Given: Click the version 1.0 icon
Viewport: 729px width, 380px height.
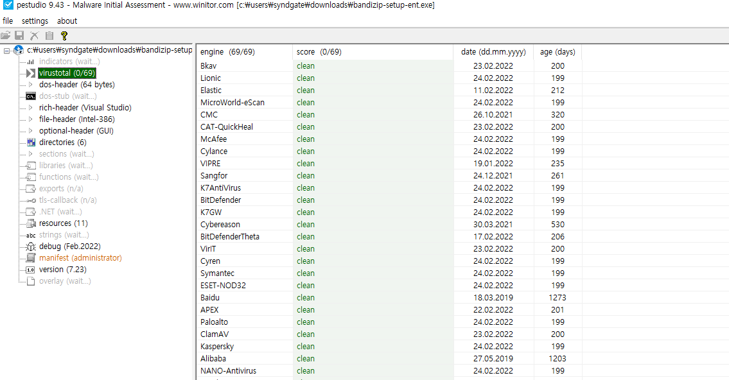Looking at the screenshot, I should pos(30,270).
